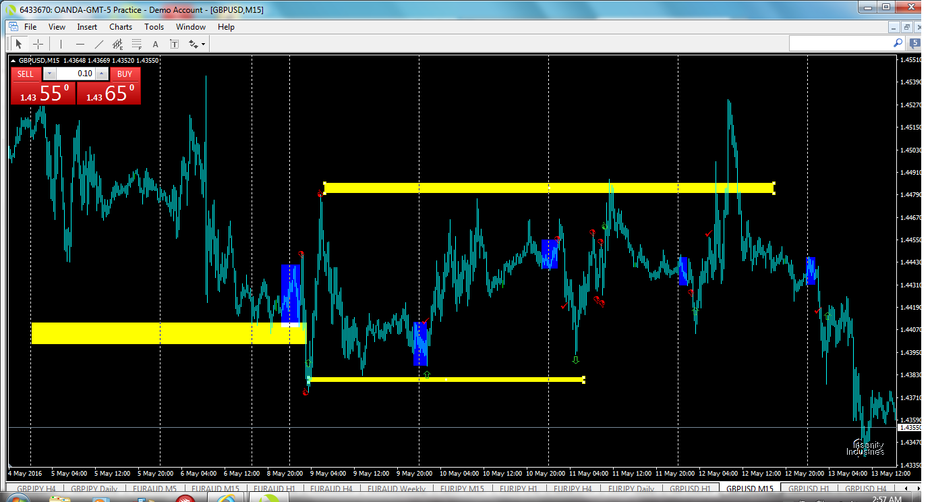Screen dimensions: 932x502
Task: Switch to the EURJPY H4 chart tab
Action: tap(573, 489)
